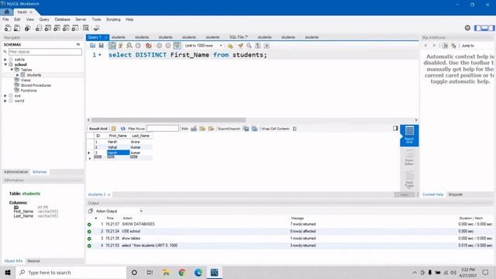The height and width of the screenshot is (279, 496).
Task: Open find magnifier in query toolbar
Action: (250, 46)
